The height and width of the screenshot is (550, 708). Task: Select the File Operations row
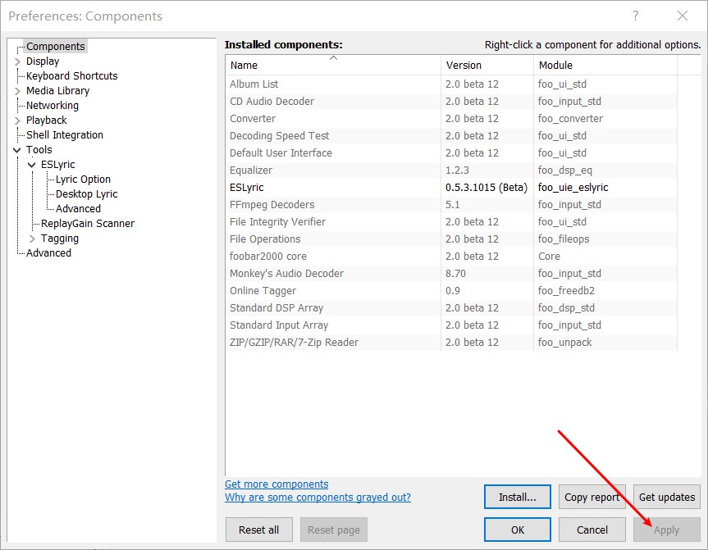451,239
